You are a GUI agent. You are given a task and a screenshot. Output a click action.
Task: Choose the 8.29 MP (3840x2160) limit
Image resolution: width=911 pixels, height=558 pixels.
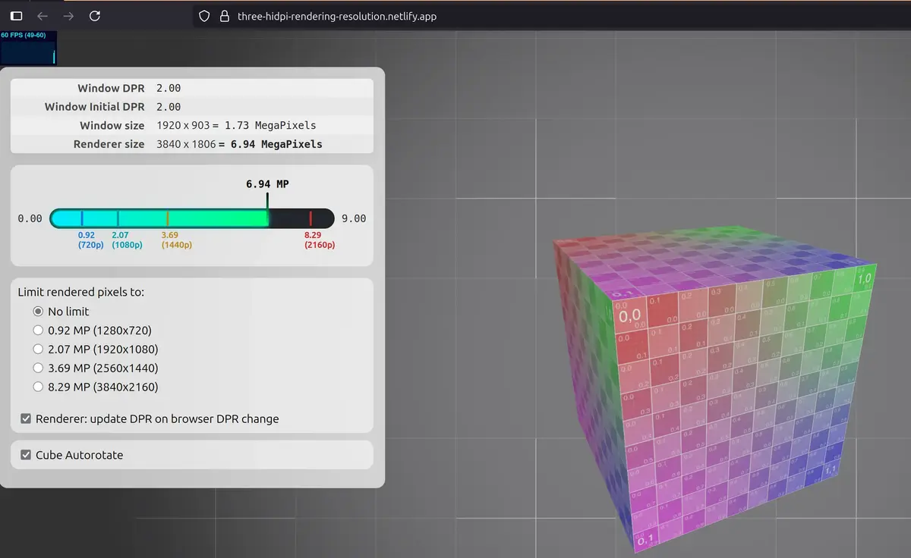pos(39,387)
